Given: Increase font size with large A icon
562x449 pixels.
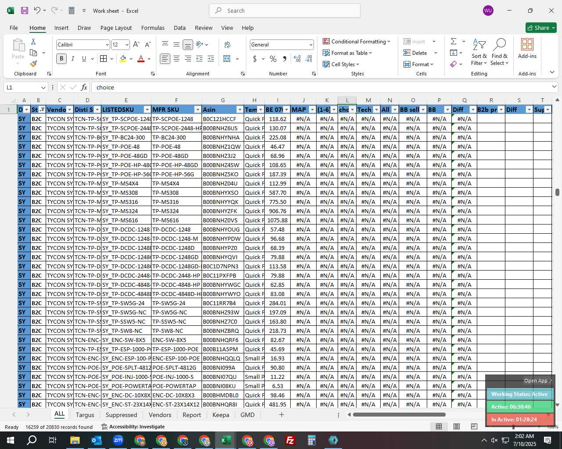Looking at the screenshot, I should click(x=136, y=45).
